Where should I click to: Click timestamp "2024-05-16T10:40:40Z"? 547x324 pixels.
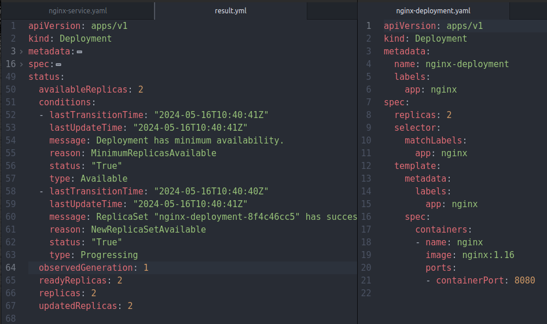pyautogui.click(x=211, y=191)
